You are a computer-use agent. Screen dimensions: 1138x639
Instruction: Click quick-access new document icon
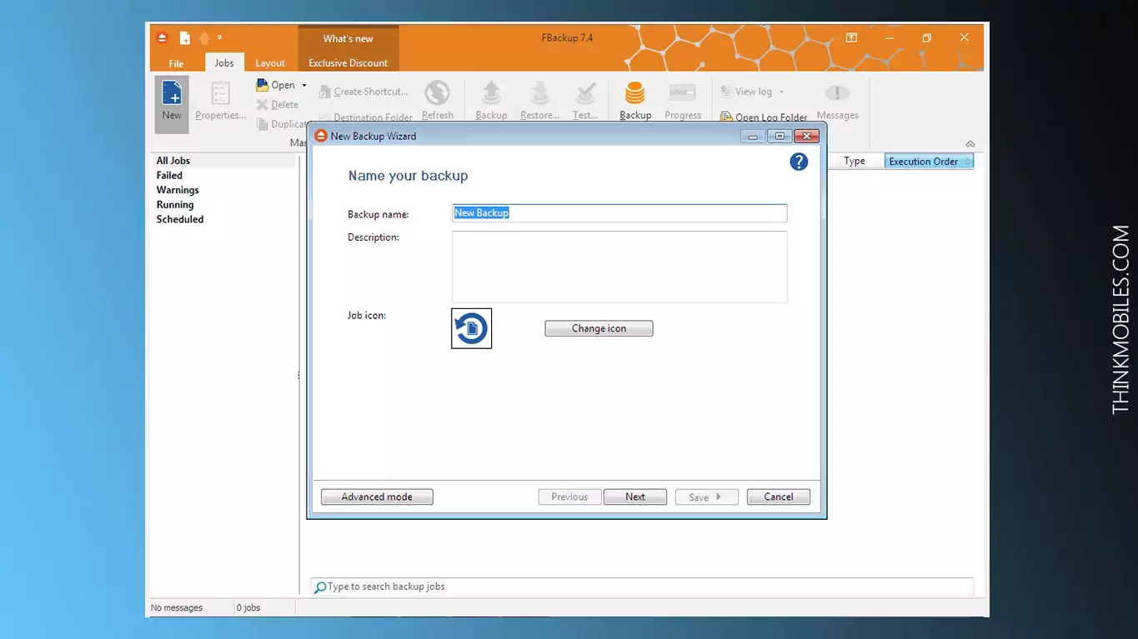coord(184,37)
